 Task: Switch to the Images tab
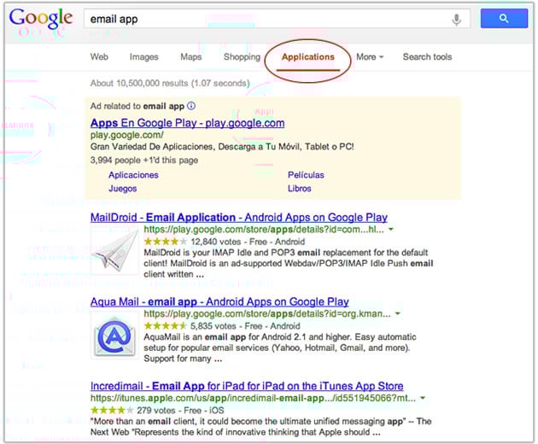point(143,57)
